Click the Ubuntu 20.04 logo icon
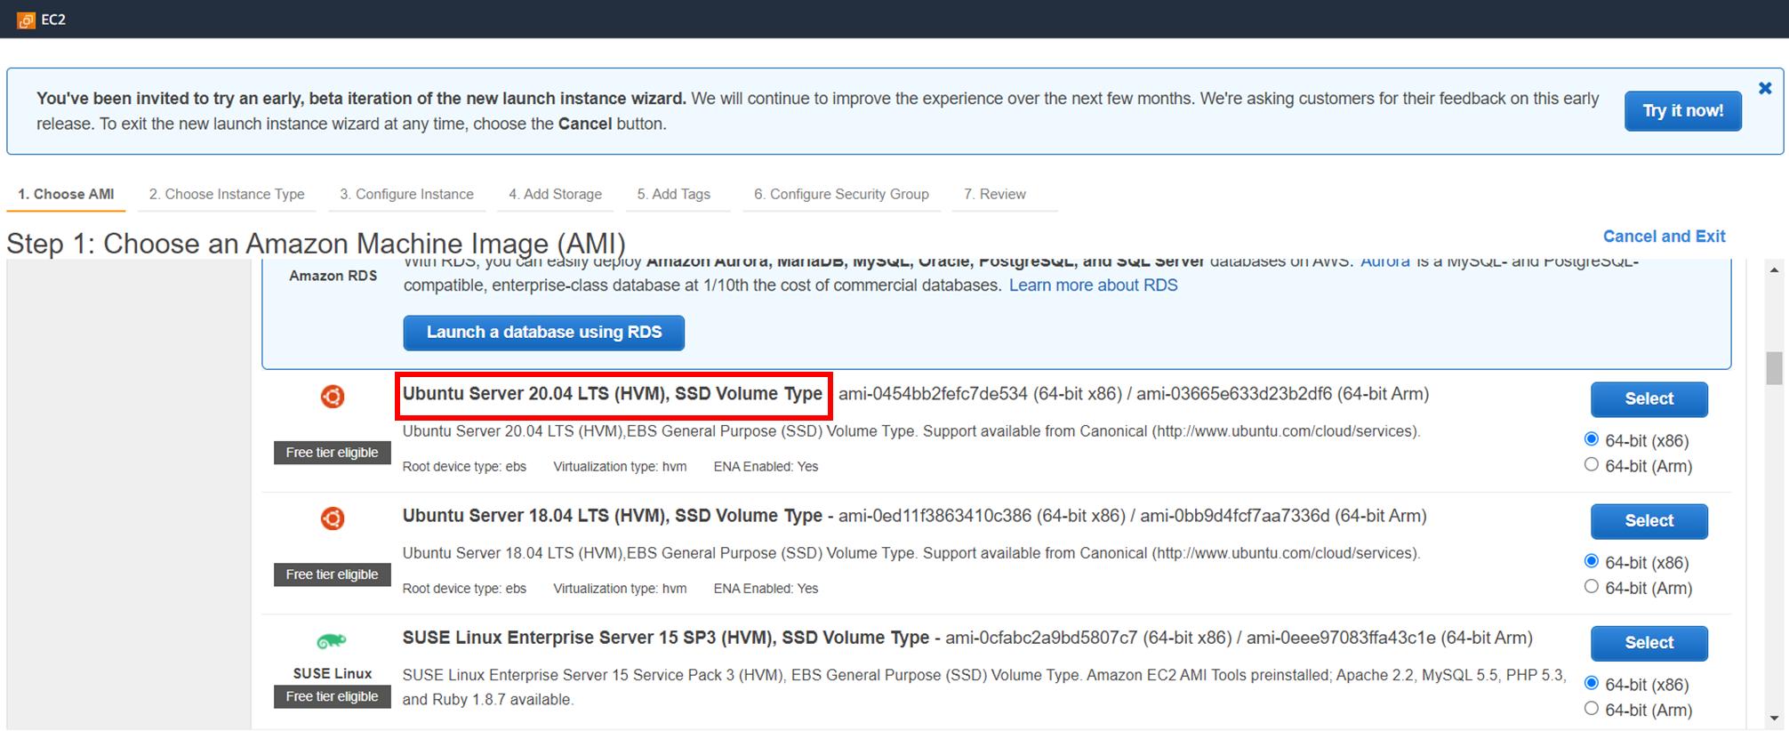Image resolution: width=1789 pixels, height=731 pixels. 333,397
